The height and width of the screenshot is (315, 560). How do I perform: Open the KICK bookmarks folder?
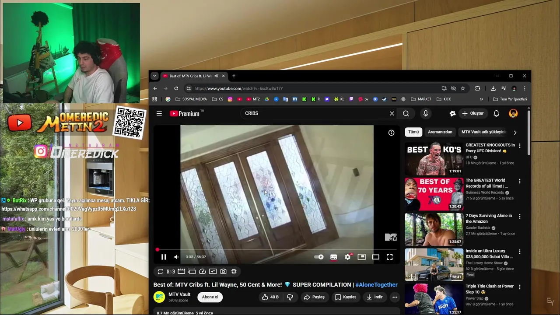444,99
